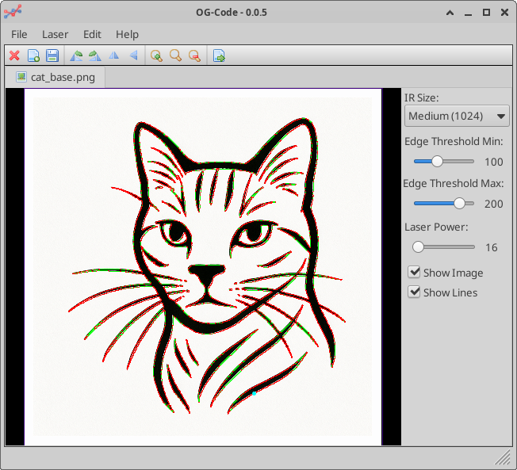Roll up window with the title bar arrow

click(450, 13)
